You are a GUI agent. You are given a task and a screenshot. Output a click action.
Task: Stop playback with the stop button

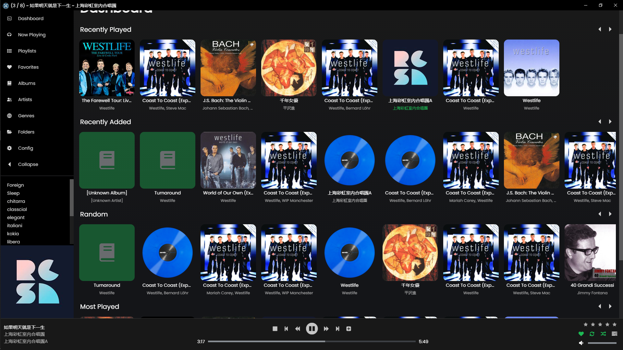[x=275, y=329]
